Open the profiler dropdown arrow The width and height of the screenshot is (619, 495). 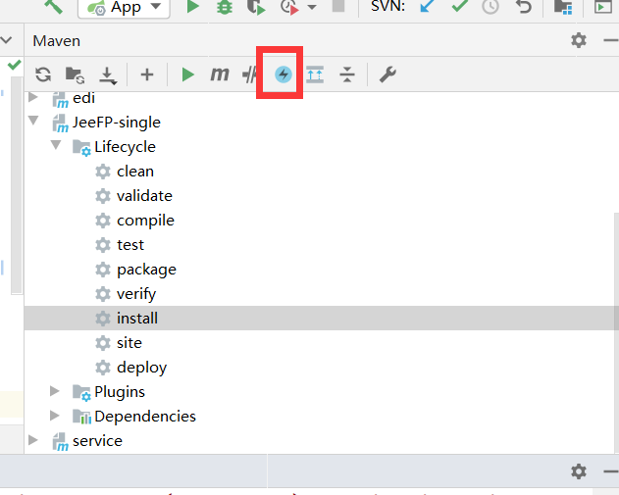(x=312, y=7)
